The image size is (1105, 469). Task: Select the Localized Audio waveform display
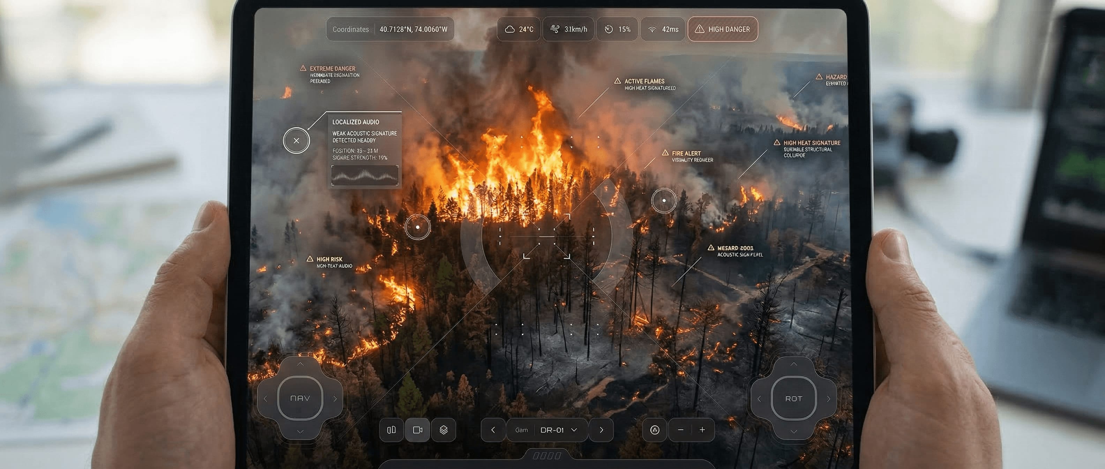[365, 175]
